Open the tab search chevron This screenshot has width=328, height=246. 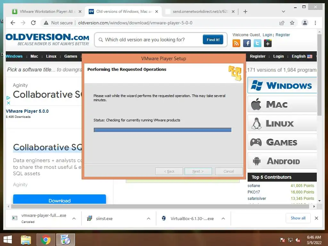click(x=283, y=12)
